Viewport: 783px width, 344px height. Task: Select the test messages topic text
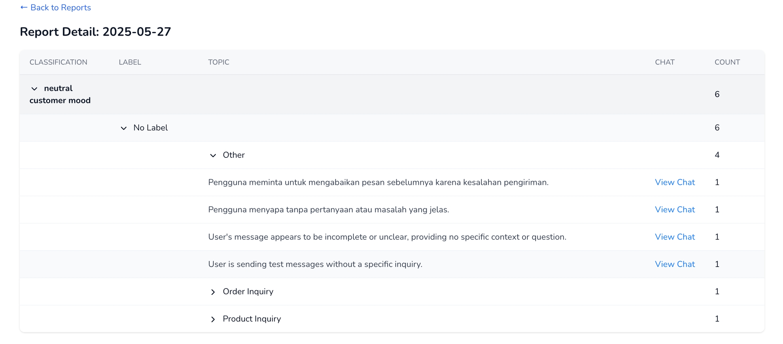click(x=315, y=264)
